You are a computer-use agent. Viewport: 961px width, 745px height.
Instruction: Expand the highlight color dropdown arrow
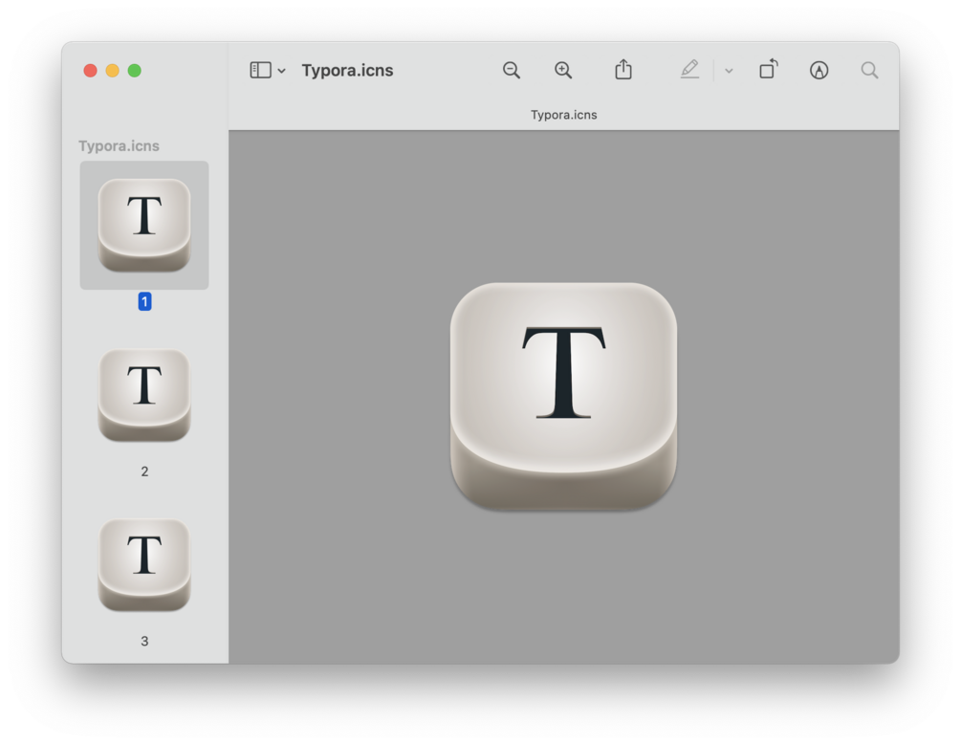[x=729, y=71]
